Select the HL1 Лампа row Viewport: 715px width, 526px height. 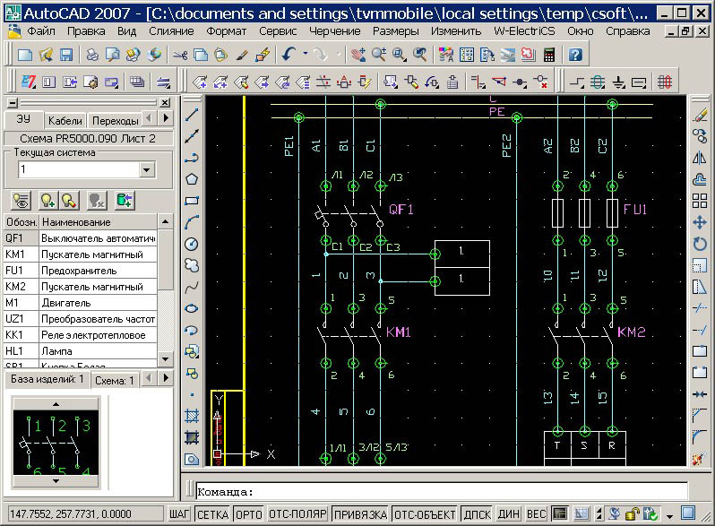(81, 351)
